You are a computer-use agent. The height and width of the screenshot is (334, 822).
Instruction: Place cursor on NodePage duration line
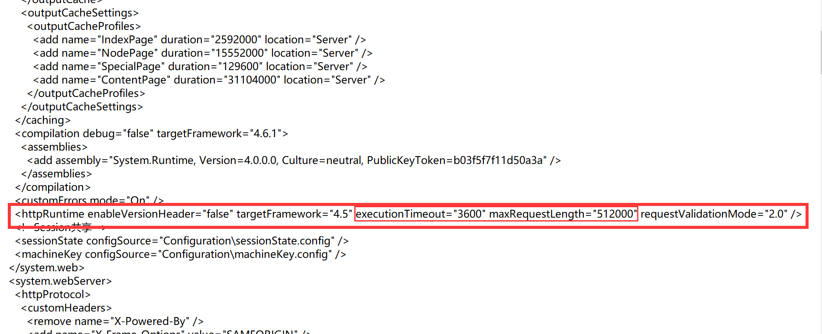click(x=203, y=53)
